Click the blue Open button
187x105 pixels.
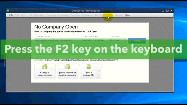[x=137, y=41]
